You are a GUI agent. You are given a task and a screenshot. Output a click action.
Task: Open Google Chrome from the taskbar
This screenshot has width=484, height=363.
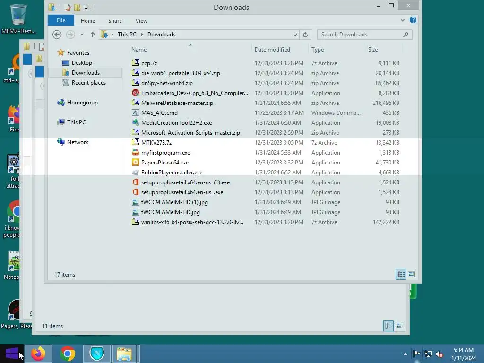click(x=68, y=354)
